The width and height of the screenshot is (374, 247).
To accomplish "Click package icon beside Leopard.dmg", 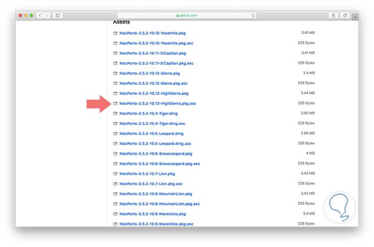I will tap(115, 133).
